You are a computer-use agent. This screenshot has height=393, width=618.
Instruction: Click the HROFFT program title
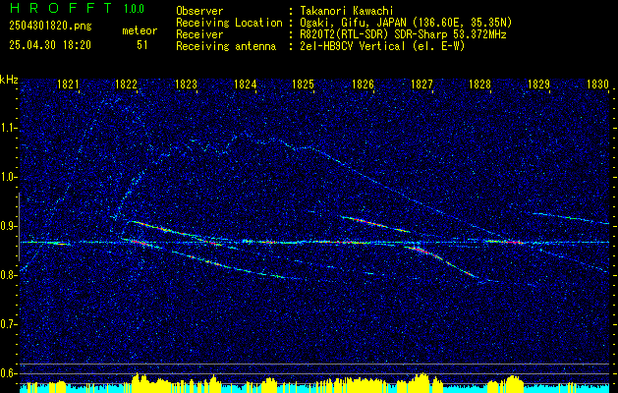(61, 8)
